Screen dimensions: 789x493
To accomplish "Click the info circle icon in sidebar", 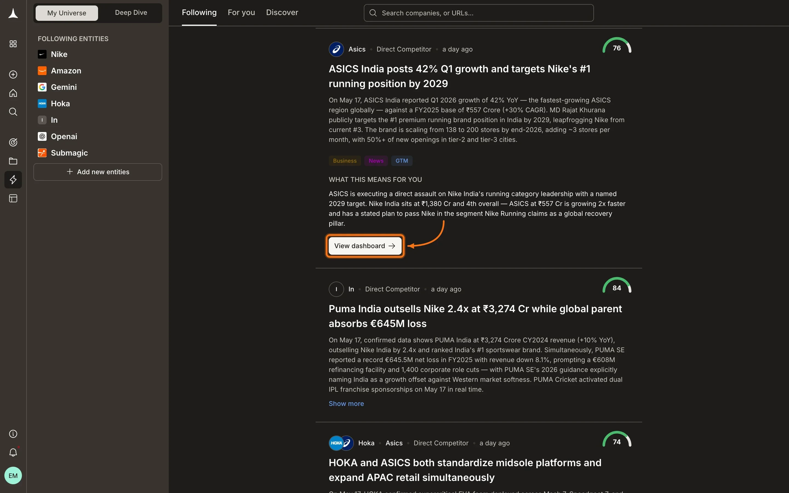I will coord(13,434).
